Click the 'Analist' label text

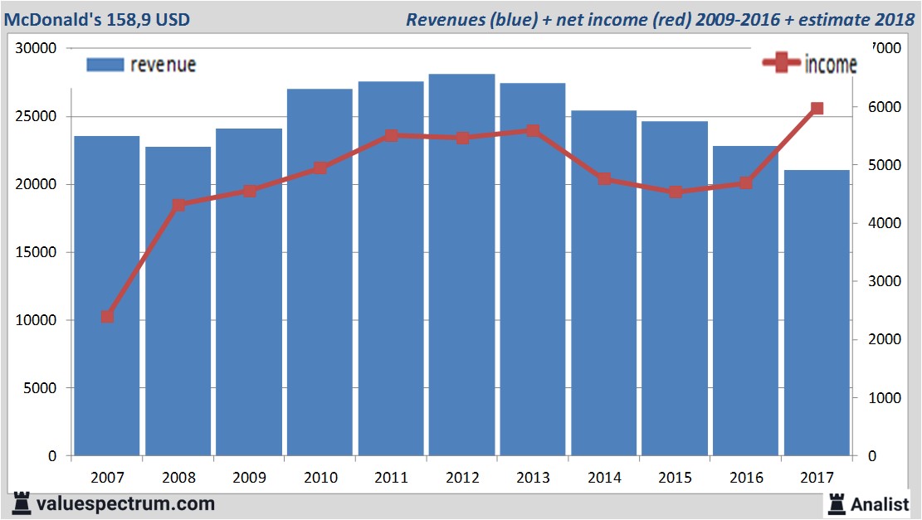point(880,504)
